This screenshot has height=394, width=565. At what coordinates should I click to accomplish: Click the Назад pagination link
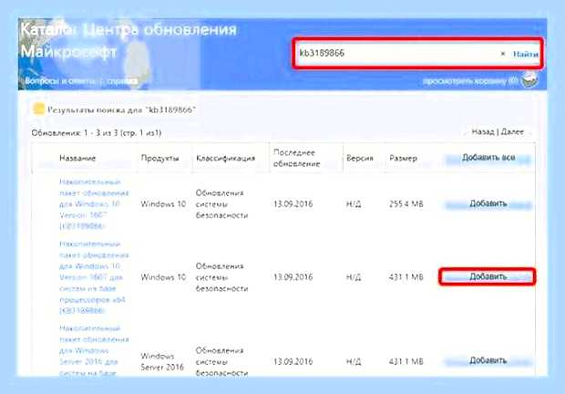tap(483, 132)
